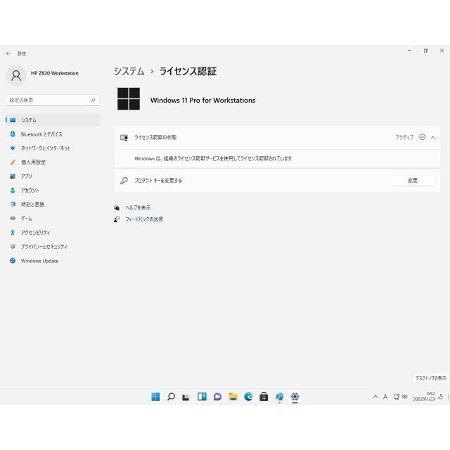Open 個人用設定 in the sidebar
This screenshot has width=450, height=450.
click(53, 162)
